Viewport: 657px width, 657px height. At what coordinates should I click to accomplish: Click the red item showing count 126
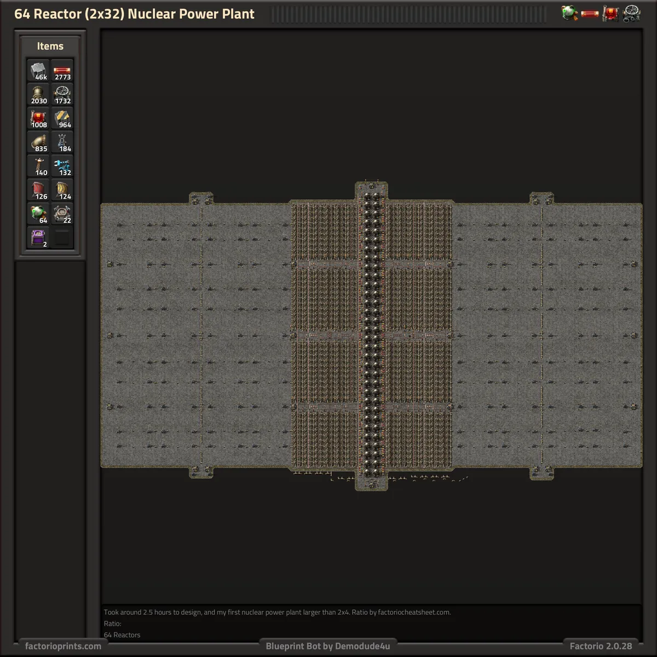tap(38, 190)
